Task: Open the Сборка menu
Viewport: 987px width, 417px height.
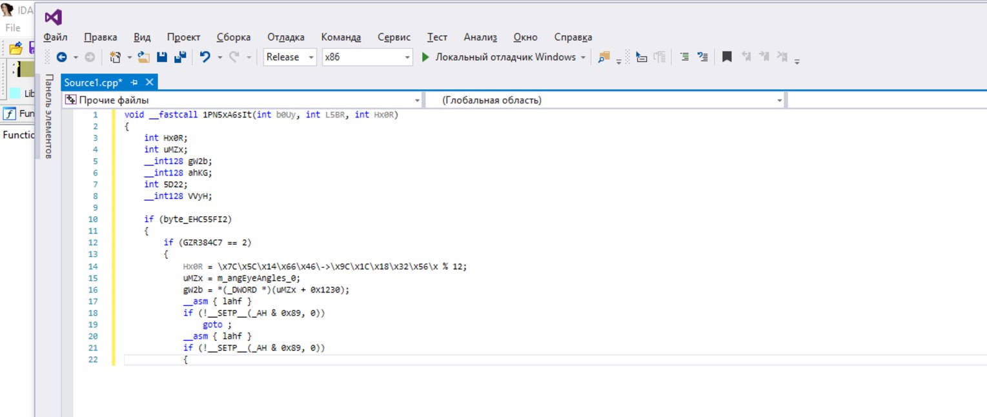Action: pyautogui.click(x=234, y=37)
